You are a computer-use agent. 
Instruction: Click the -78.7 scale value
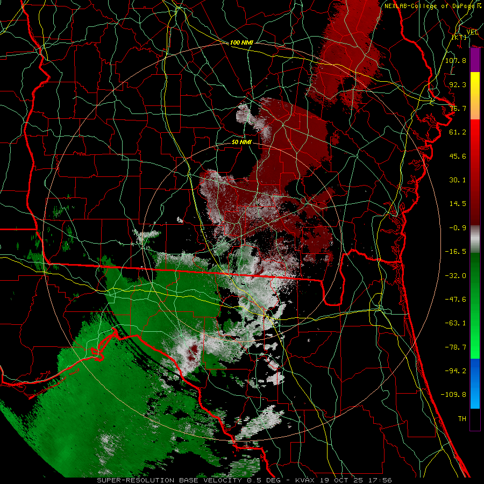455,347
